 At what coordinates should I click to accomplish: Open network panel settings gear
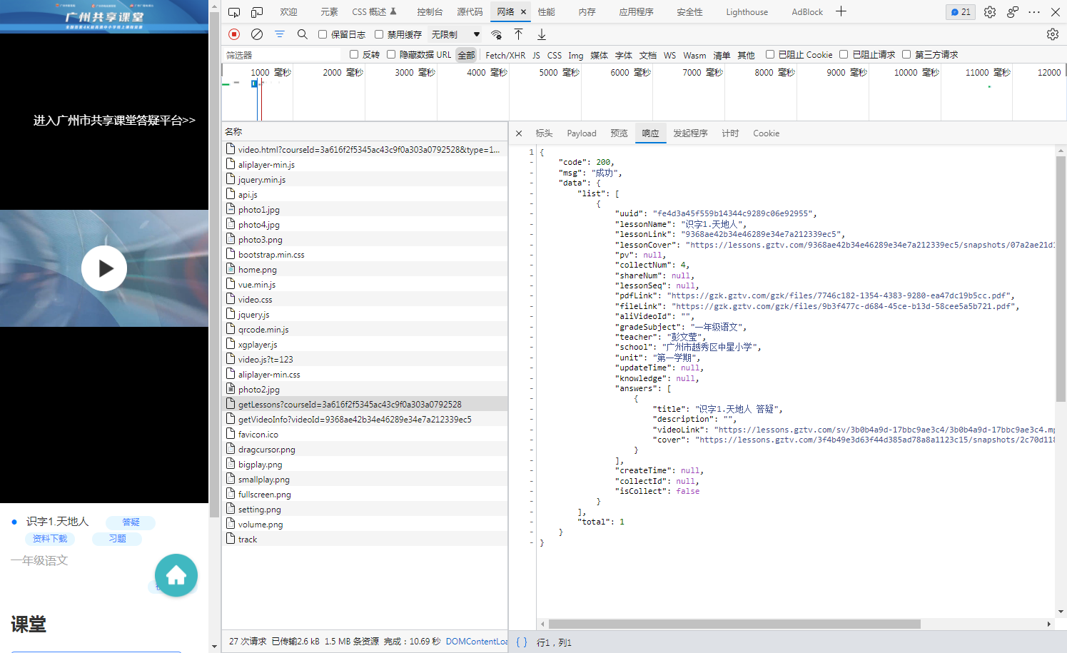1053,34
